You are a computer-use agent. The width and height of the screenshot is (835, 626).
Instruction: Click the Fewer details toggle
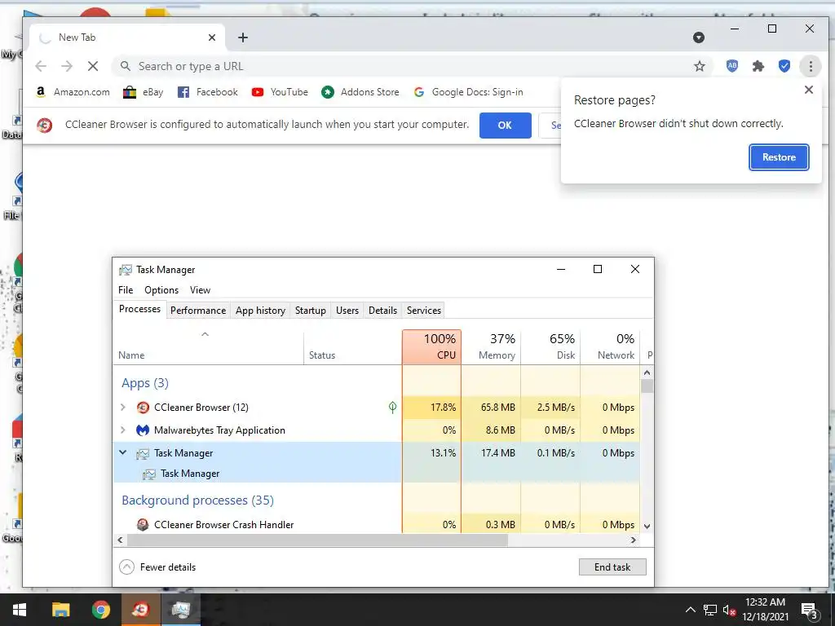[157, 567]
